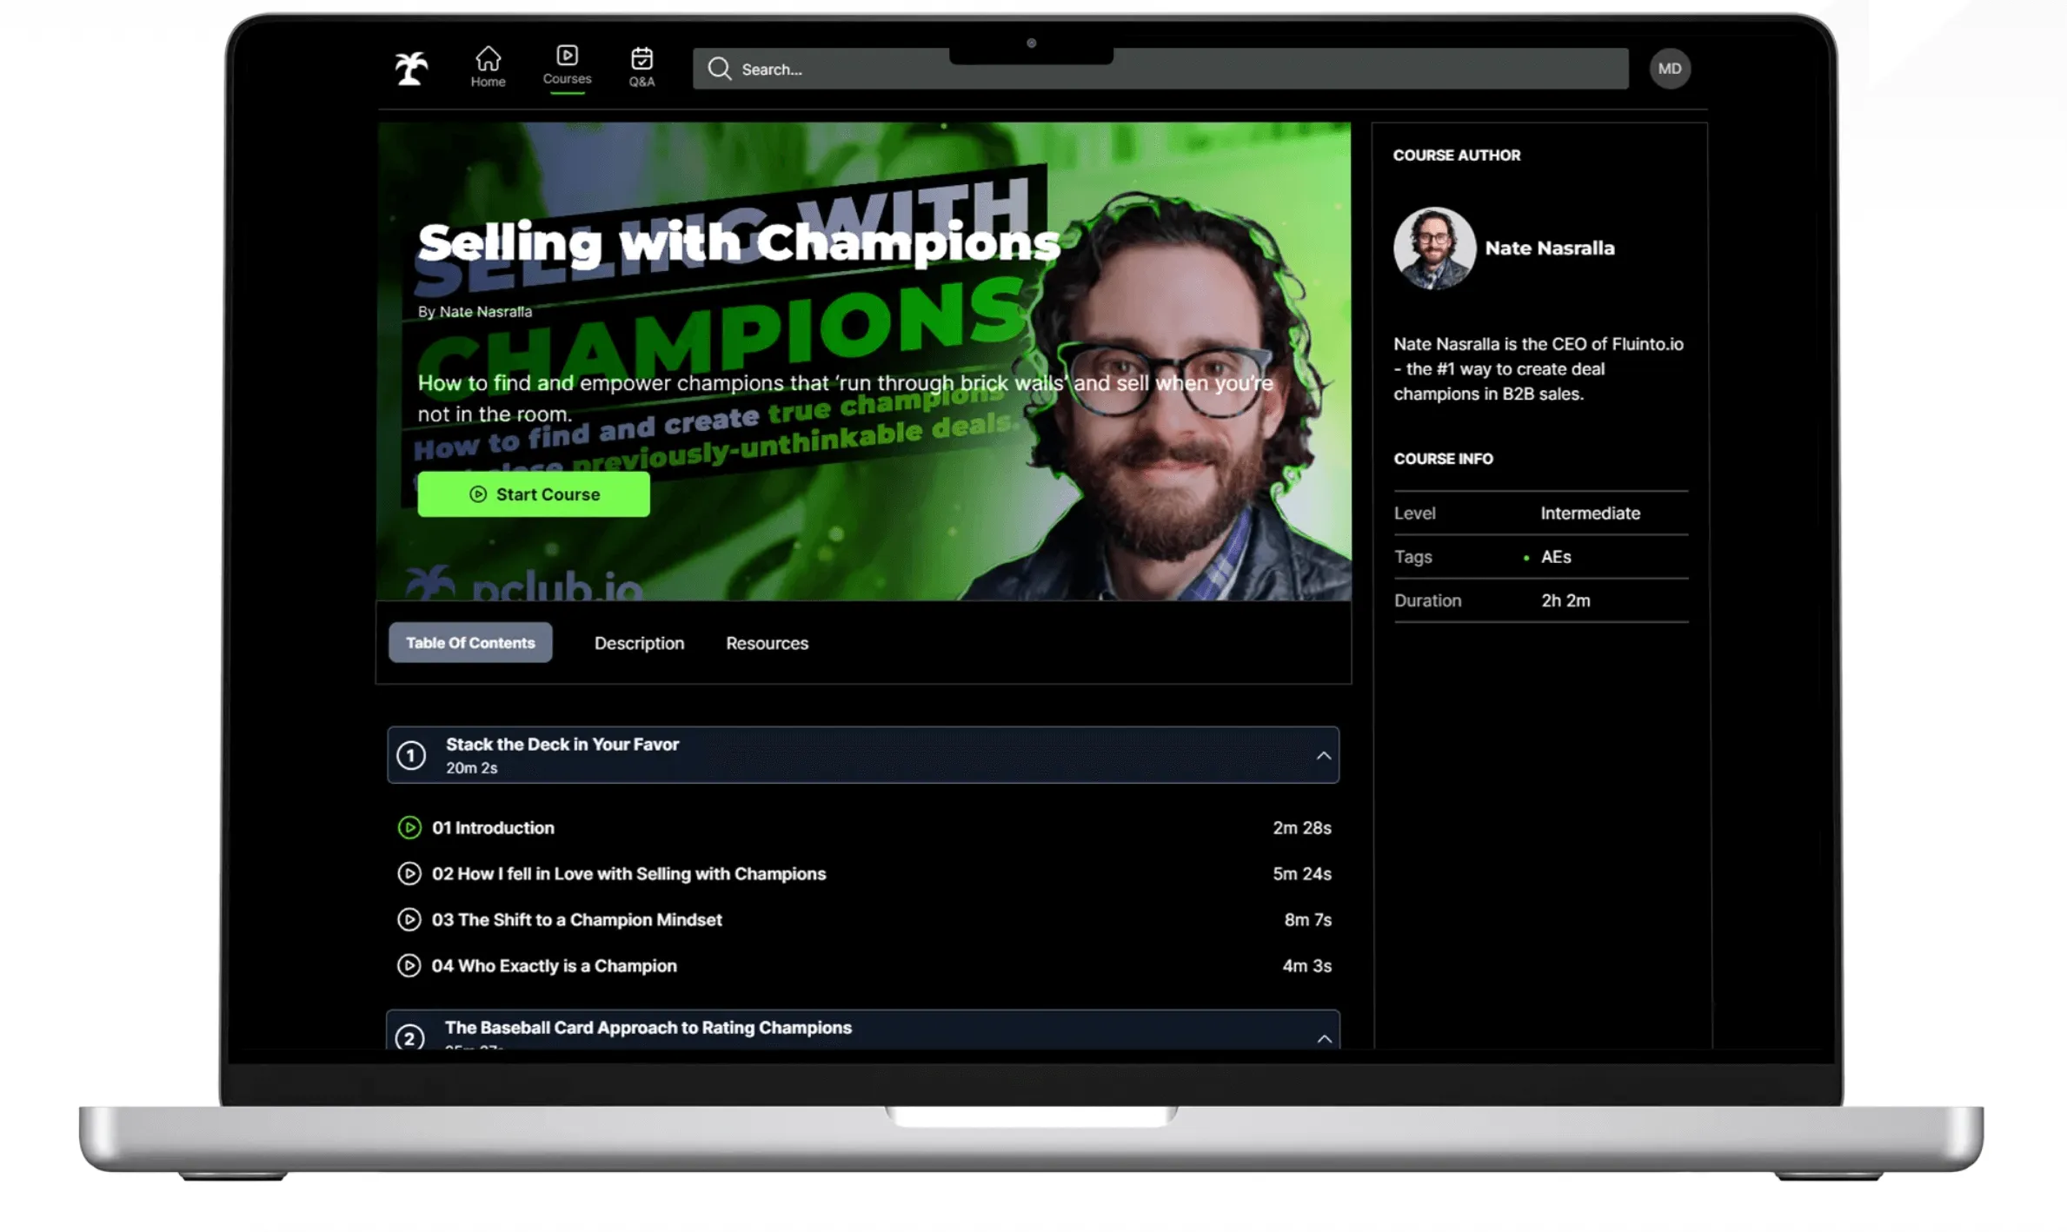2067x1232 pixels.
Task: Click the 8m 7s duration text
Action: pos(1307,920)
